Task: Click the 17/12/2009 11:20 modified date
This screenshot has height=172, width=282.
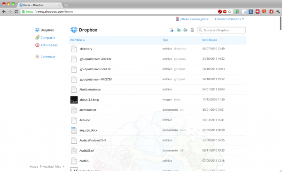Action: (x=213, y=99)
